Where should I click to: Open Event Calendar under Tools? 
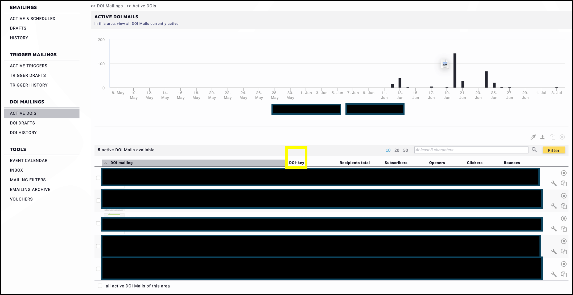(29, 161)
